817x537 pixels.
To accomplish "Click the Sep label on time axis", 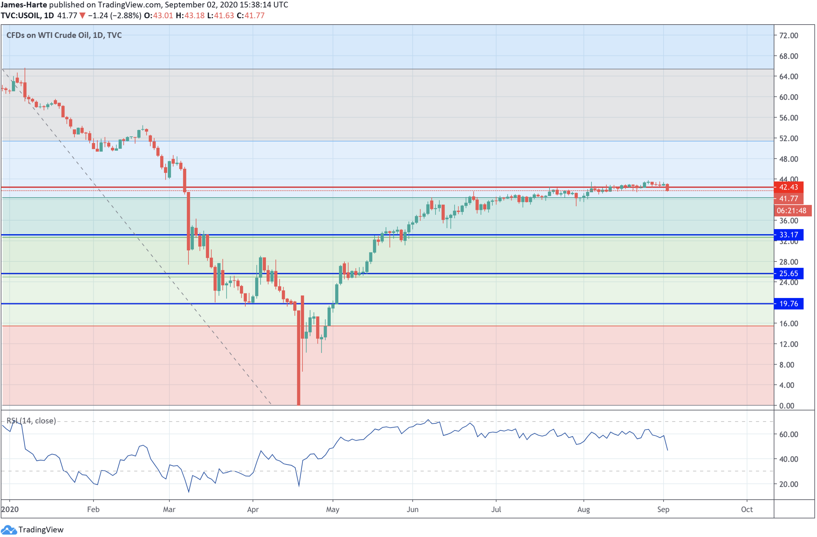I will pos(663,510).
